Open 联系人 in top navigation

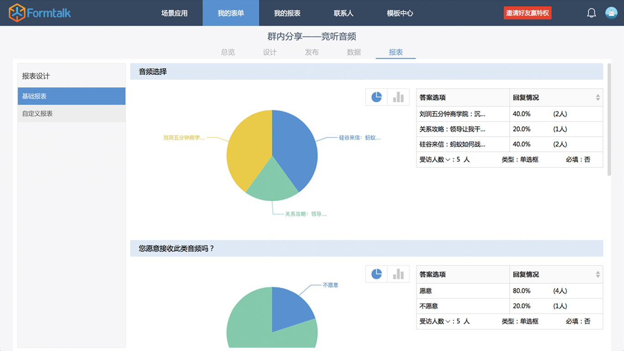(x=344, y=13)
